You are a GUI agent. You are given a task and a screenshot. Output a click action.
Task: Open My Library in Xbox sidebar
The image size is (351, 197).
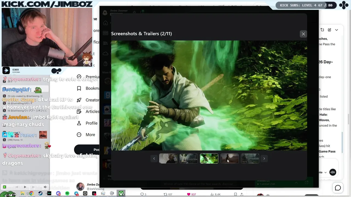coord(105,43)
